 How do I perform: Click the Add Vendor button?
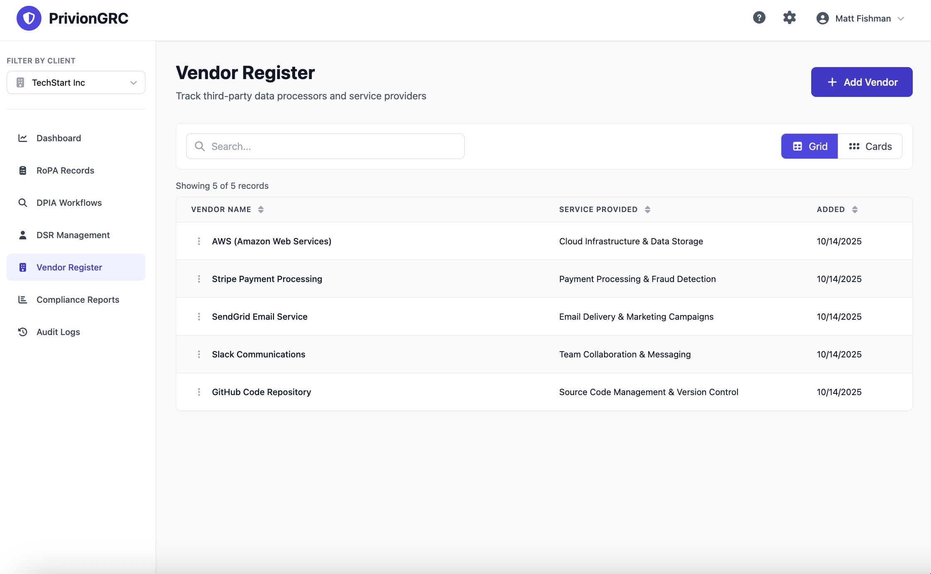coord(861,82)
